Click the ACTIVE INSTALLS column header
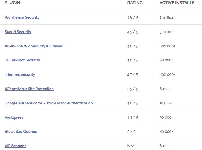 pos(177,3)
